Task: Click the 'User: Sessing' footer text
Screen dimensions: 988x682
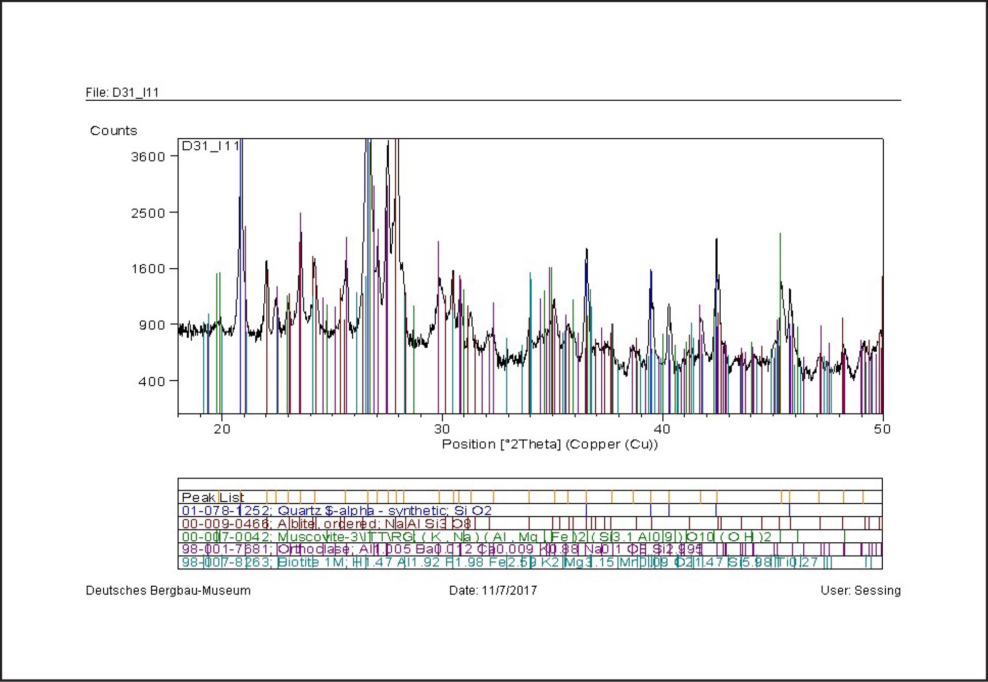Action: [x=860, y=591]
